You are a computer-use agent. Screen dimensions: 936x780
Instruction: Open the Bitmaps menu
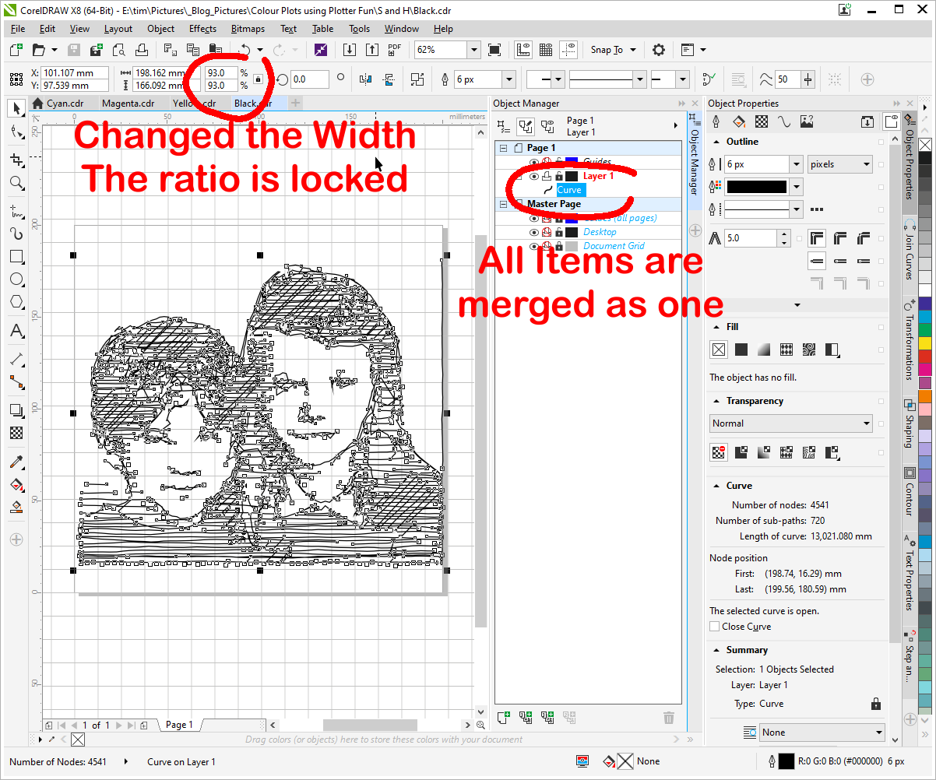(x=247, y=29)
